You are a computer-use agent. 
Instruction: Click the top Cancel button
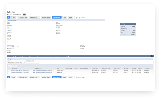14,18
